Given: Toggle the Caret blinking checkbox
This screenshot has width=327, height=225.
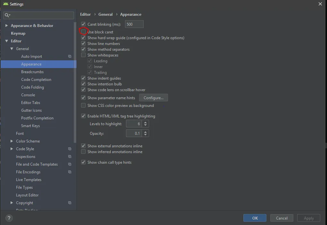Looking at the screenshot, I should click(x=83, y=24).
